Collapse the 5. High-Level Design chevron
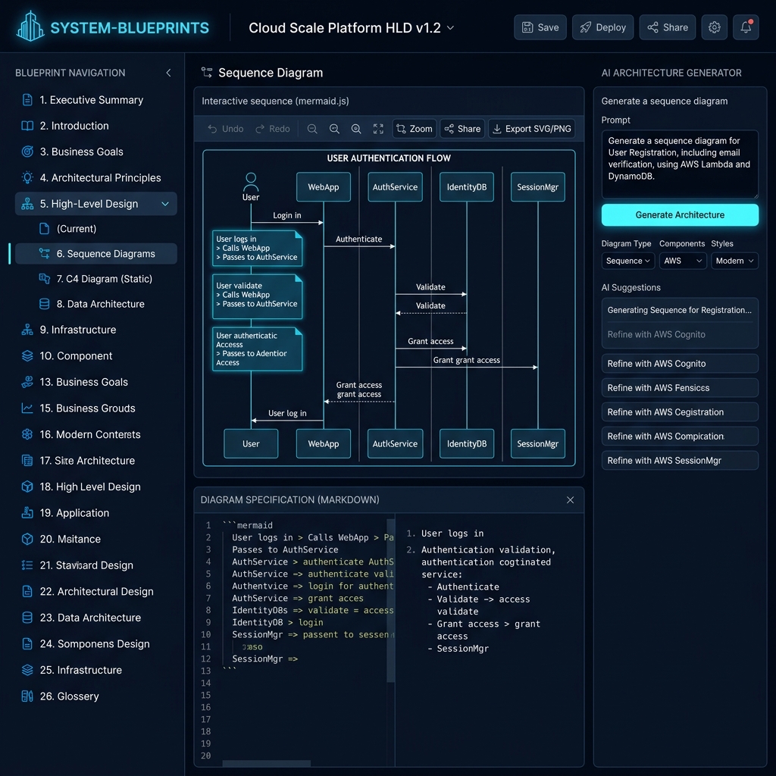This screenshot has width=776, height=776. click(x=165, y=204)
